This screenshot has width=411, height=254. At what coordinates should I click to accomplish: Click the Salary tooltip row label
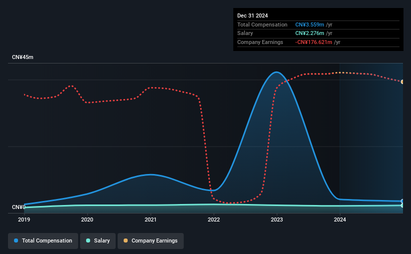(245, 33)
